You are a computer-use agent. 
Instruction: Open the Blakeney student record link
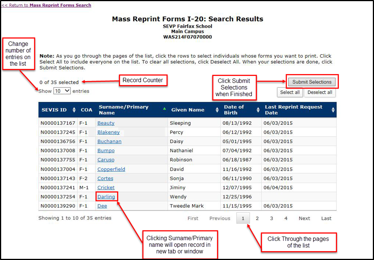click(109, 132)
